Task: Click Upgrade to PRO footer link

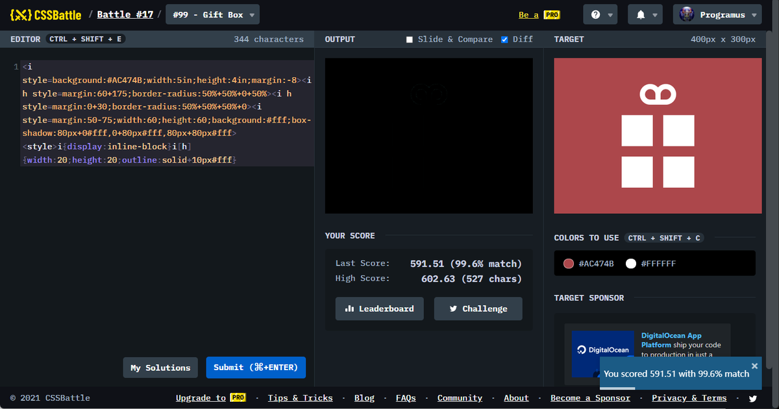Action: coord(211,398)
